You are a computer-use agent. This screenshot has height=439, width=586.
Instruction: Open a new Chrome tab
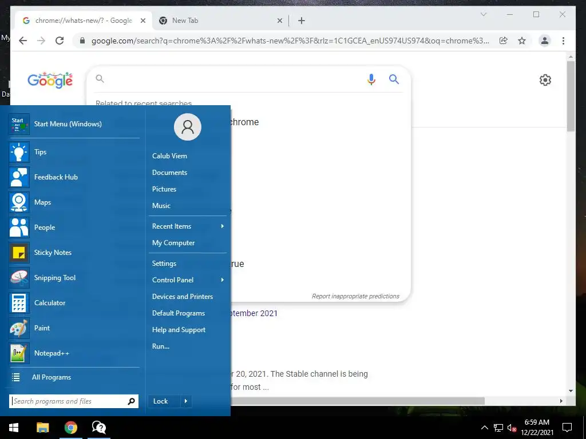302,21
